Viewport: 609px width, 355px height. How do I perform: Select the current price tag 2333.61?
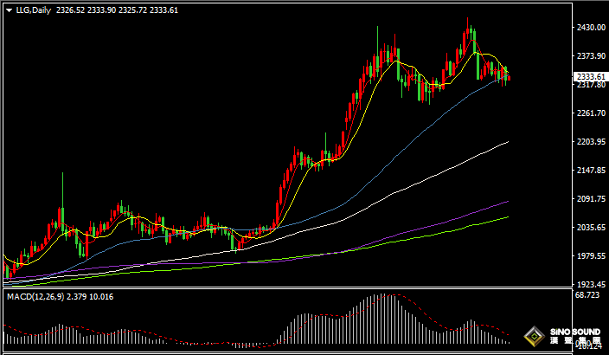pyautogui.click(x=589, y=76)
